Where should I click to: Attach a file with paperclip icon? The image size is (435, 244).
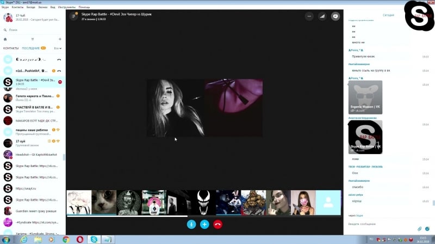click(419, 229)
